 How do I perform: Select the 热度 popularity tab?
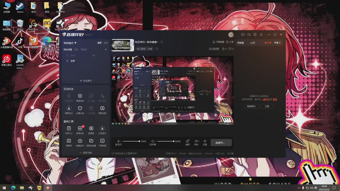(x=268, y=43)
